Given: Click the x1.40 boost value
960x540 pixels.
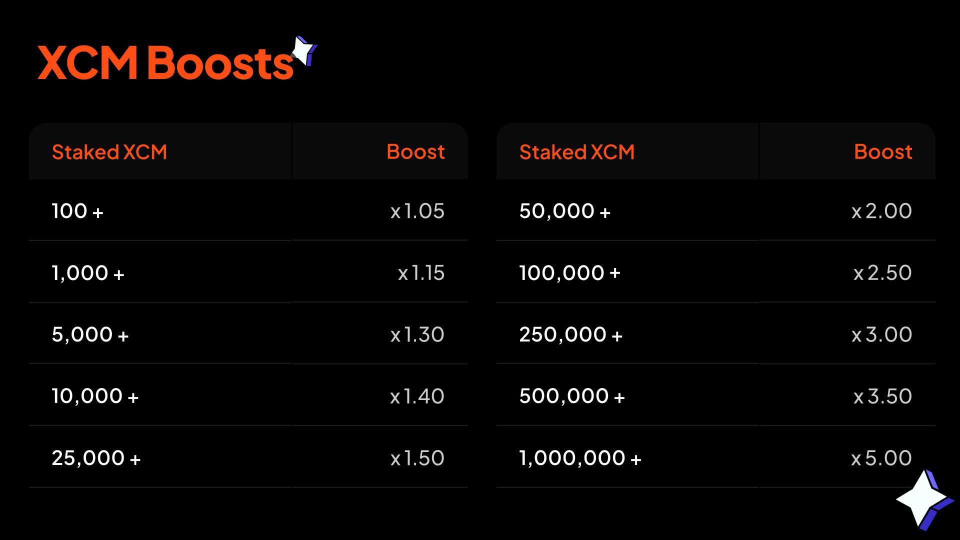Looking at the screenshot, I should pos(417,396).
